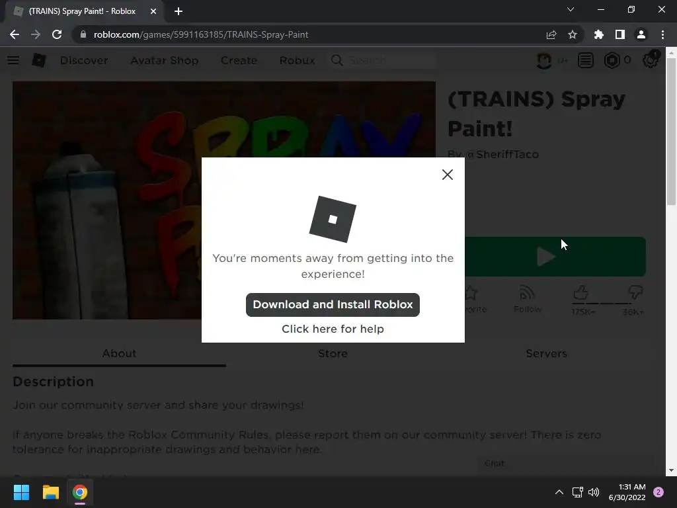Go forward in browser history

36,34
